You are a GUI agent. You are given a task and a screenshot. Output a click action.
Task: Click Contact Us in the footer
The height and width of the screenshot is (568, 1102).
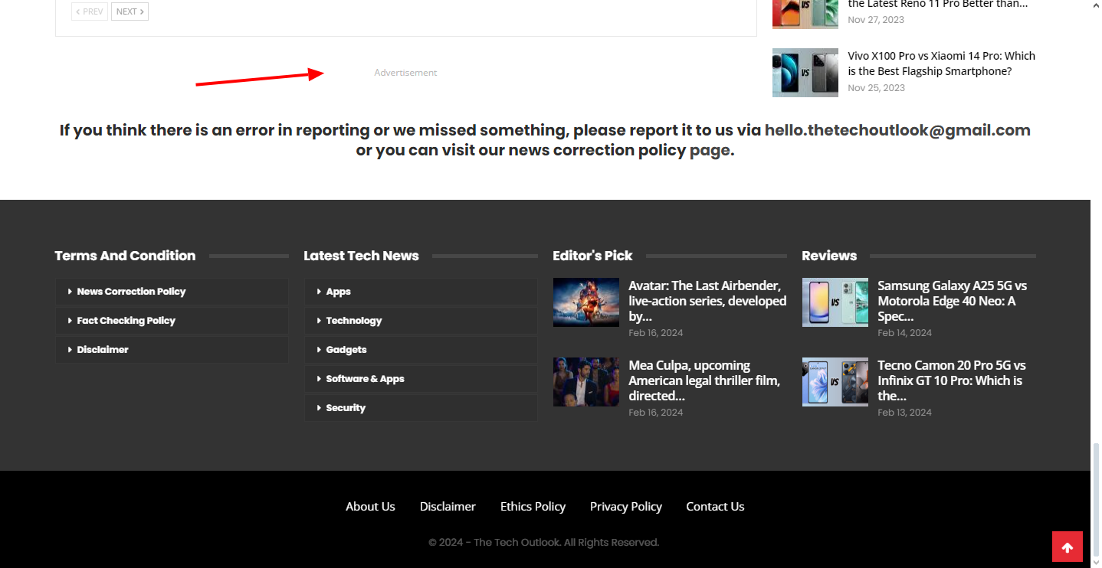(715, 507)
